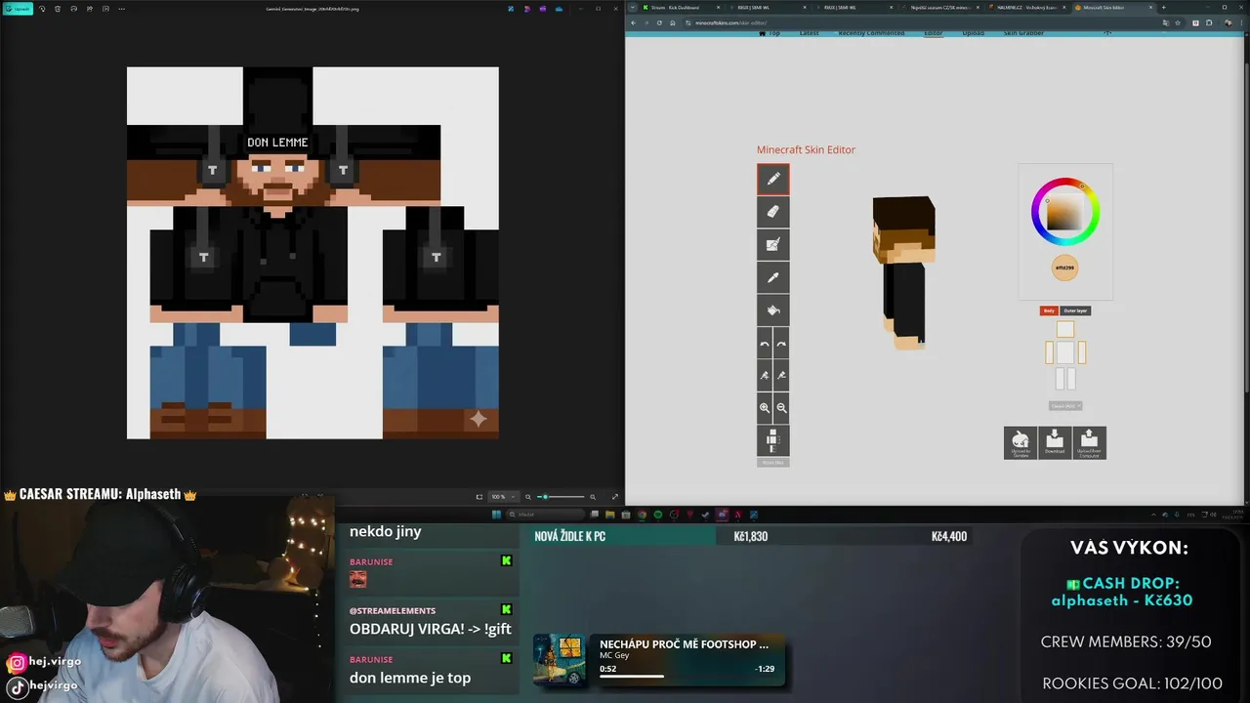This screenshot has width=1250, height=703.
Task: Zoom out using viewer magnifier icon
Action: point(528,497)
